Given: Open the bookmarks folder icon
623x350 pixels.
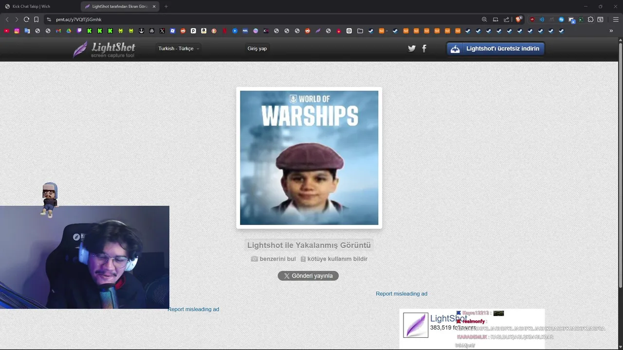Looking at the screenshot, I should coord(360,31).
